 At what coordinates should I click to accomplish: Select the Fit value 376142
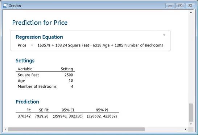click(24, 116)
